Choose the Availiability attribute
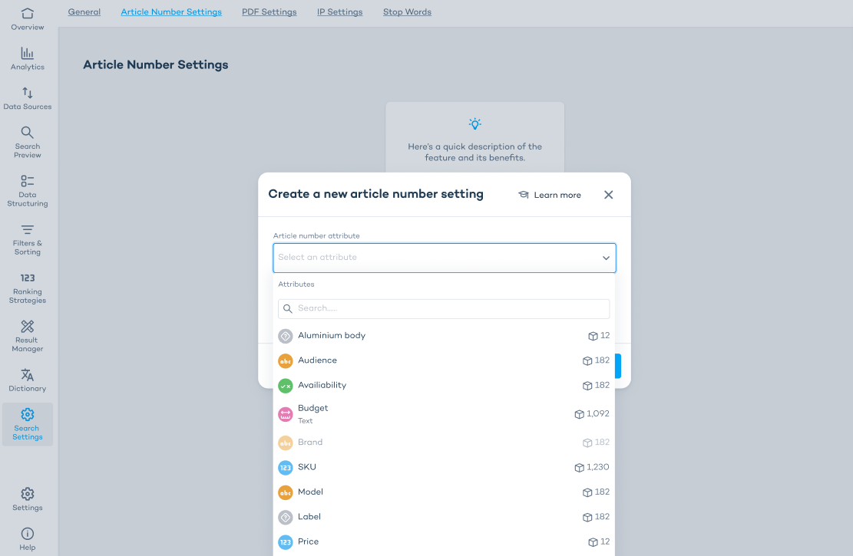The height and width of the screenshot is (556, 853). click(444, 386)
